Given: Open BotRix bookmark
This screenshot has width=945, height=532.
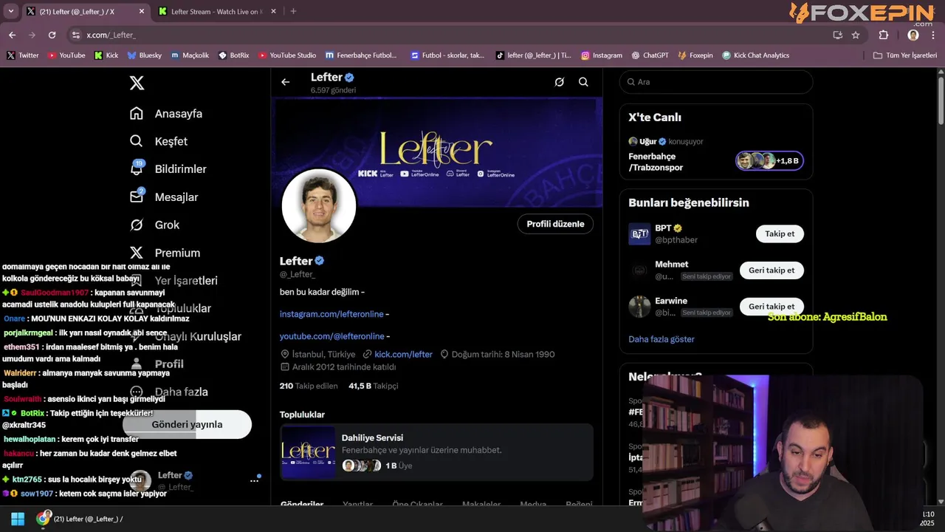Looking at the screenshot, I should (234, 55).
